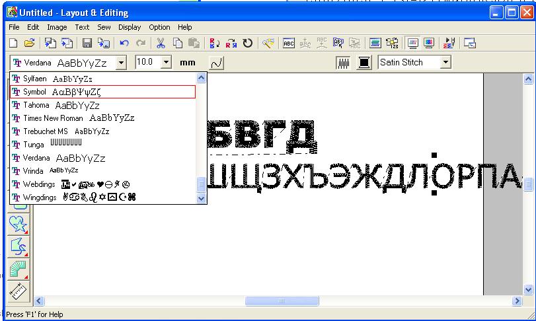Image resolution: width=536 pixels, height=321 pixels.
Task: Open the Display menu
Action: 130,27
